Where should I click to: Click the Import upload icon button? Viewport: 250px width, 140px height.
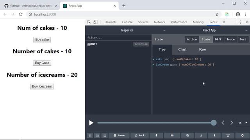tap(201, 135)
